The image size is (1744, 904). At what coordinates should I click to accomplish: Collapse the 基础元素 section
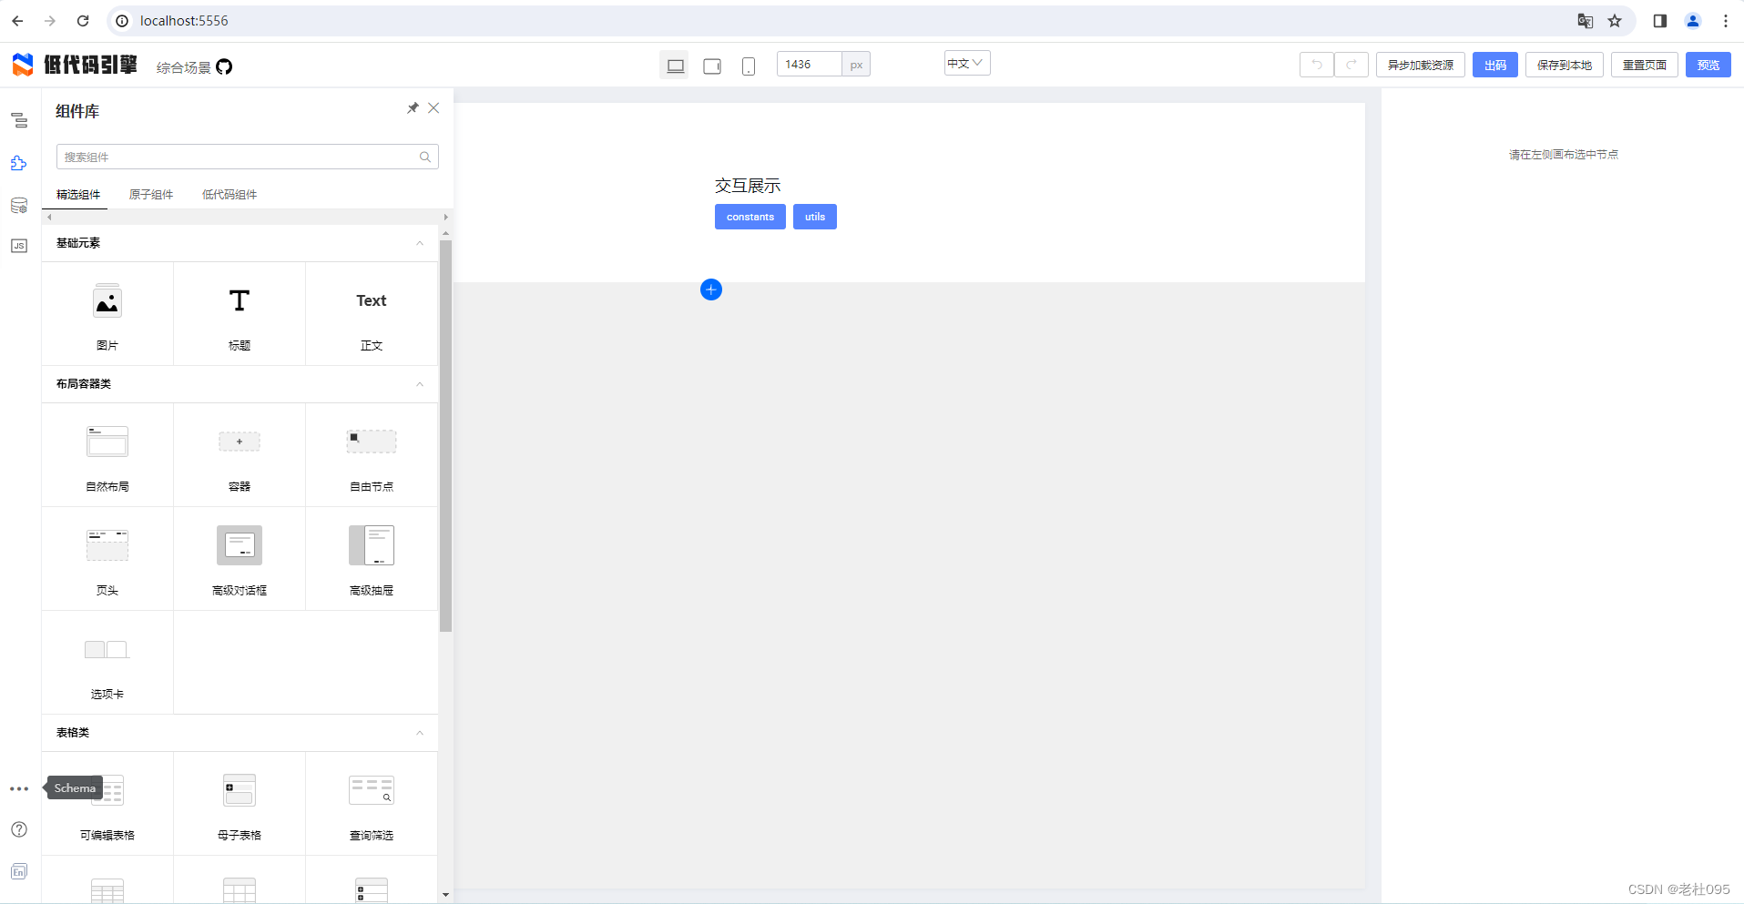coord(420,243)
